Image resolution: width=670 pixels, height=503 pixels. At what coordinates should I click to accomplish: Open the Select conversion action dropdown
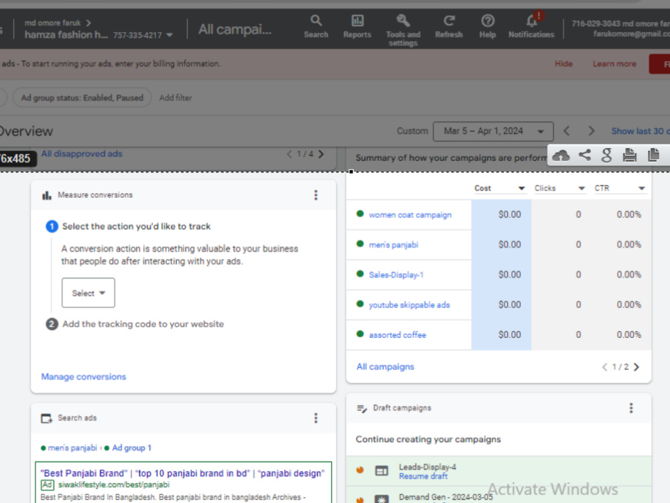point(88,293)
